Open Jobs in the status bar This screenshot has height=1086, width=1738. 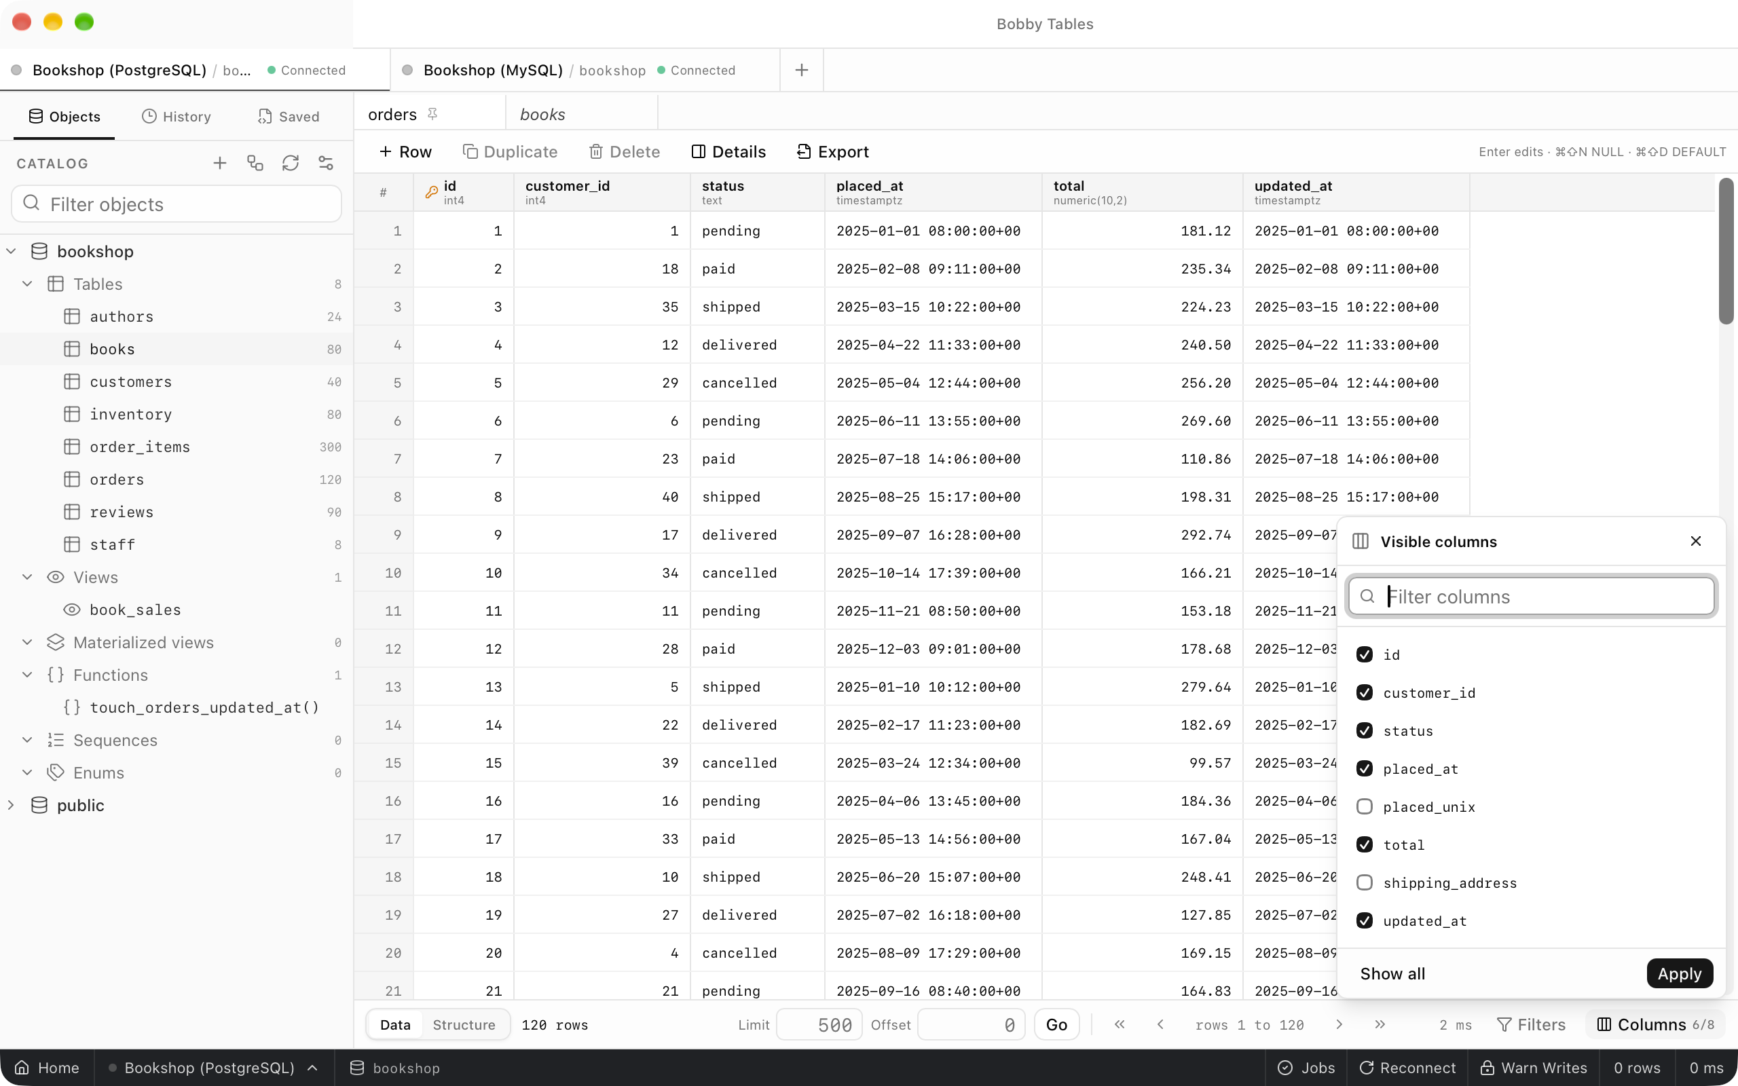coord(1306,1067)
